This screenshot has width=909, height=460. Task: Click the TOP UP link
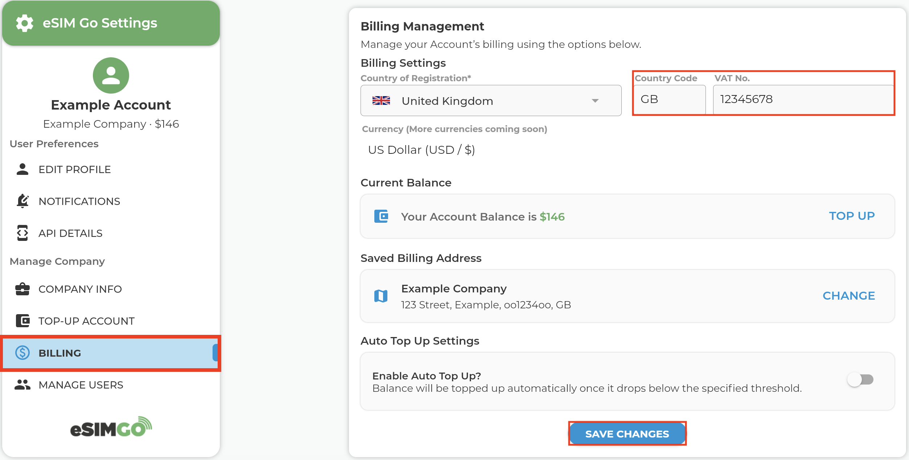852,216
